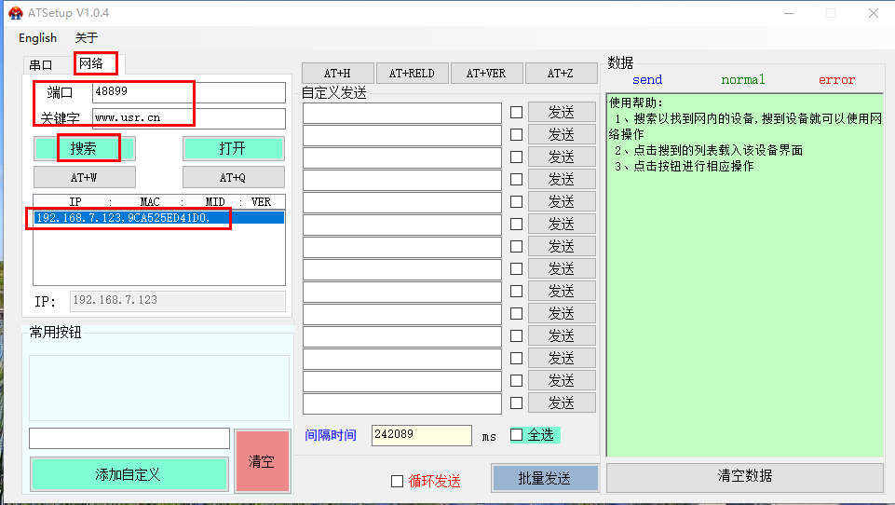Click the AT+Q button
Viewport: 895px width, 505px height.
233,177
